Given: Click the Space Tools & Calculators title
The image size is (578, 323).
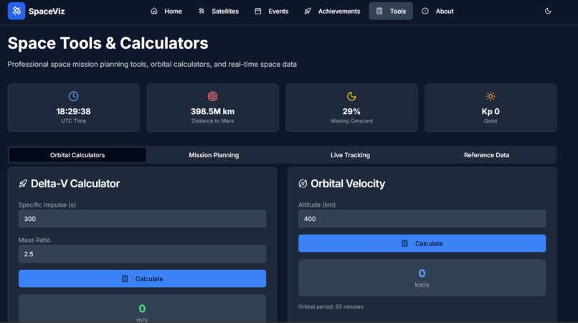Looking at the screenshot, I should (108, 43).
